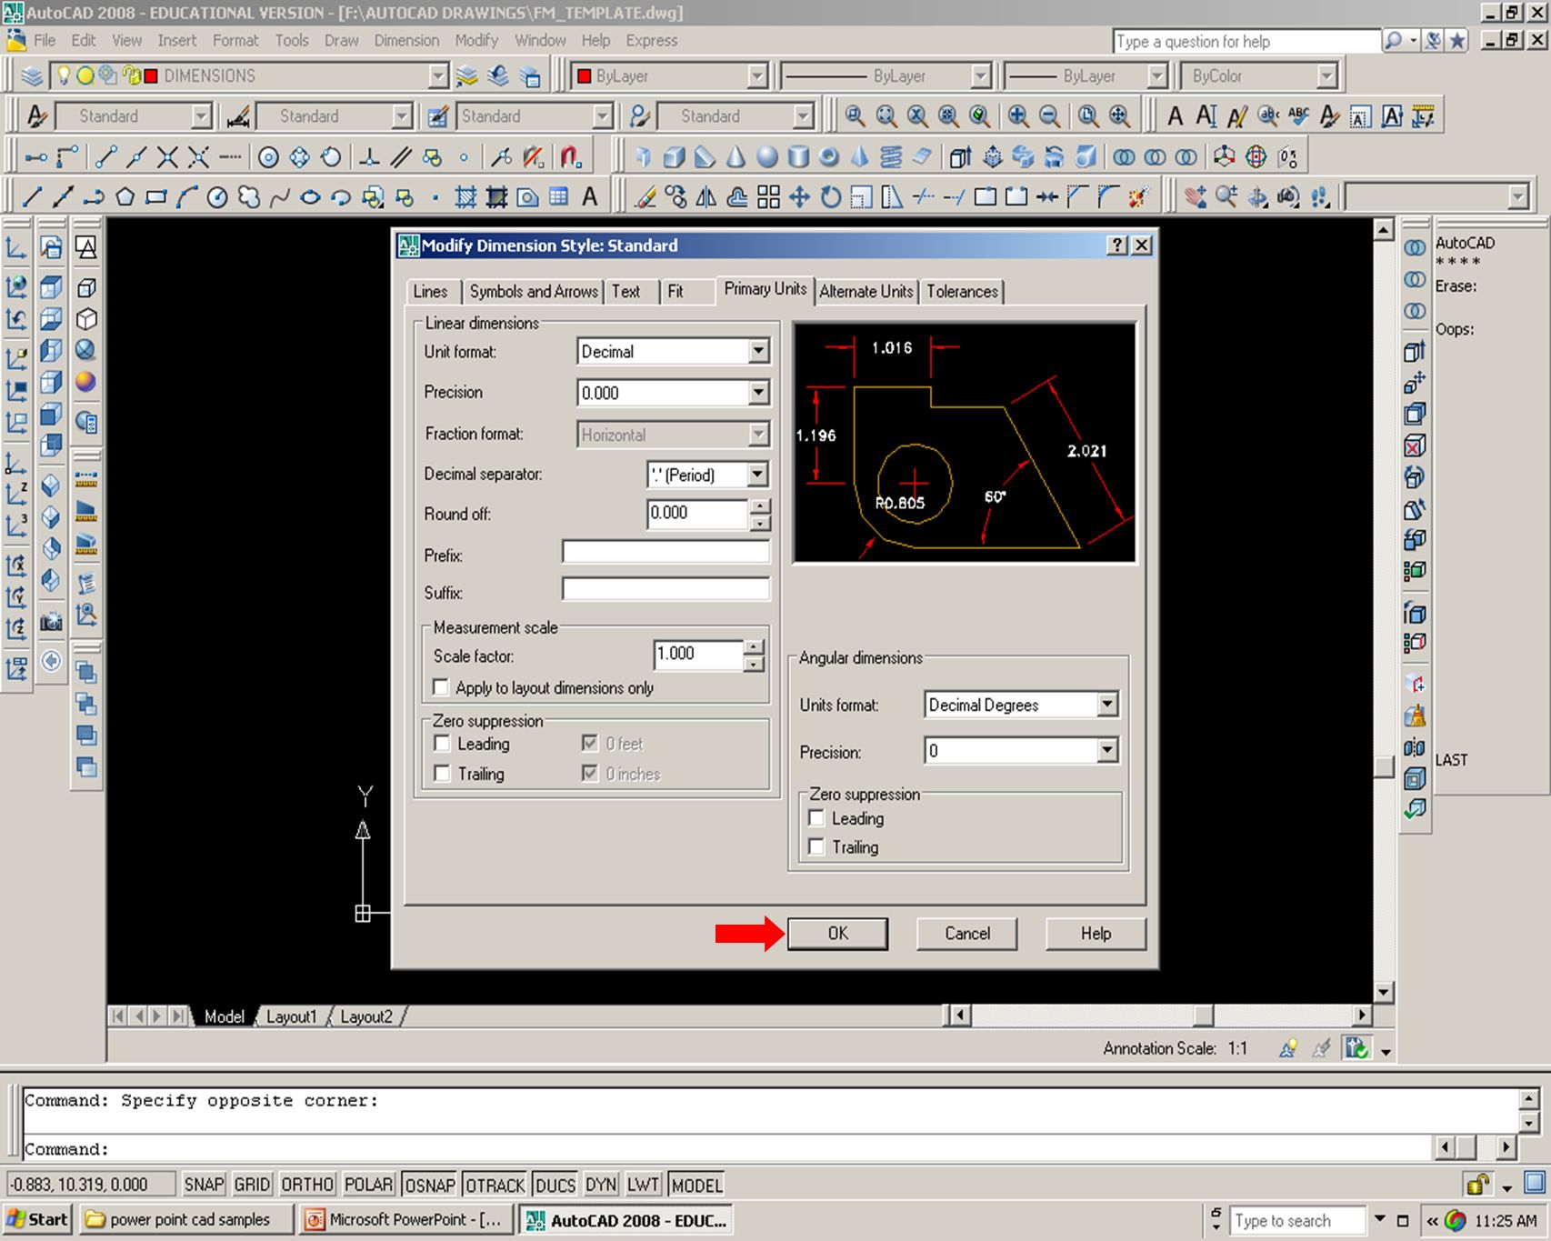Click the Explode modify tool
This screenshot has height=1241, width=1551.
click(1138, 196)
